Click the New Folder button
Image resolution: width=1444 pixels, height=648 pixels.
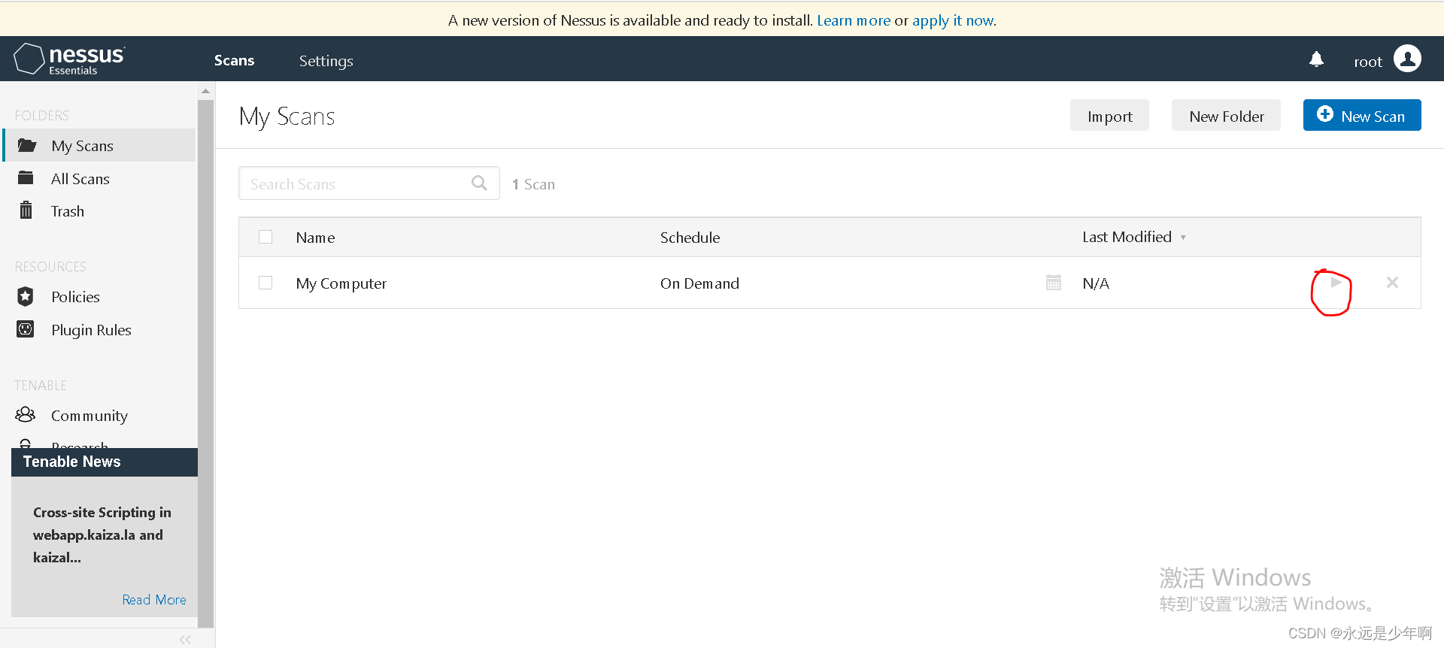click(x=1226, y=116)
